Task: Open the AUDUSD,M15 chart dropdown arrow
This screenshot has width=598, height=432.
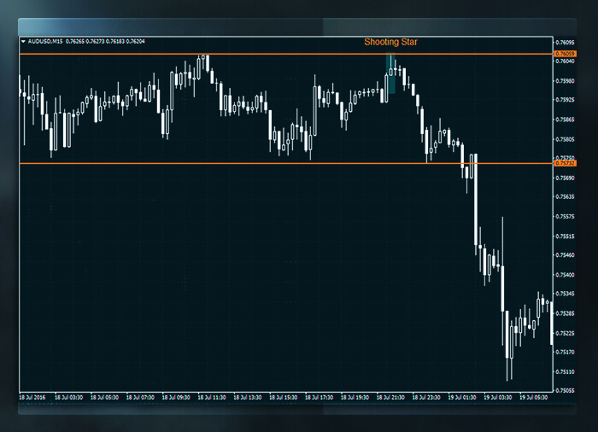Action: 23,41
